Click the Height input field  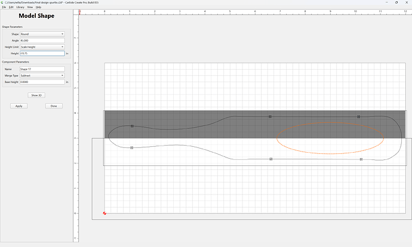(x=42, y=53)
